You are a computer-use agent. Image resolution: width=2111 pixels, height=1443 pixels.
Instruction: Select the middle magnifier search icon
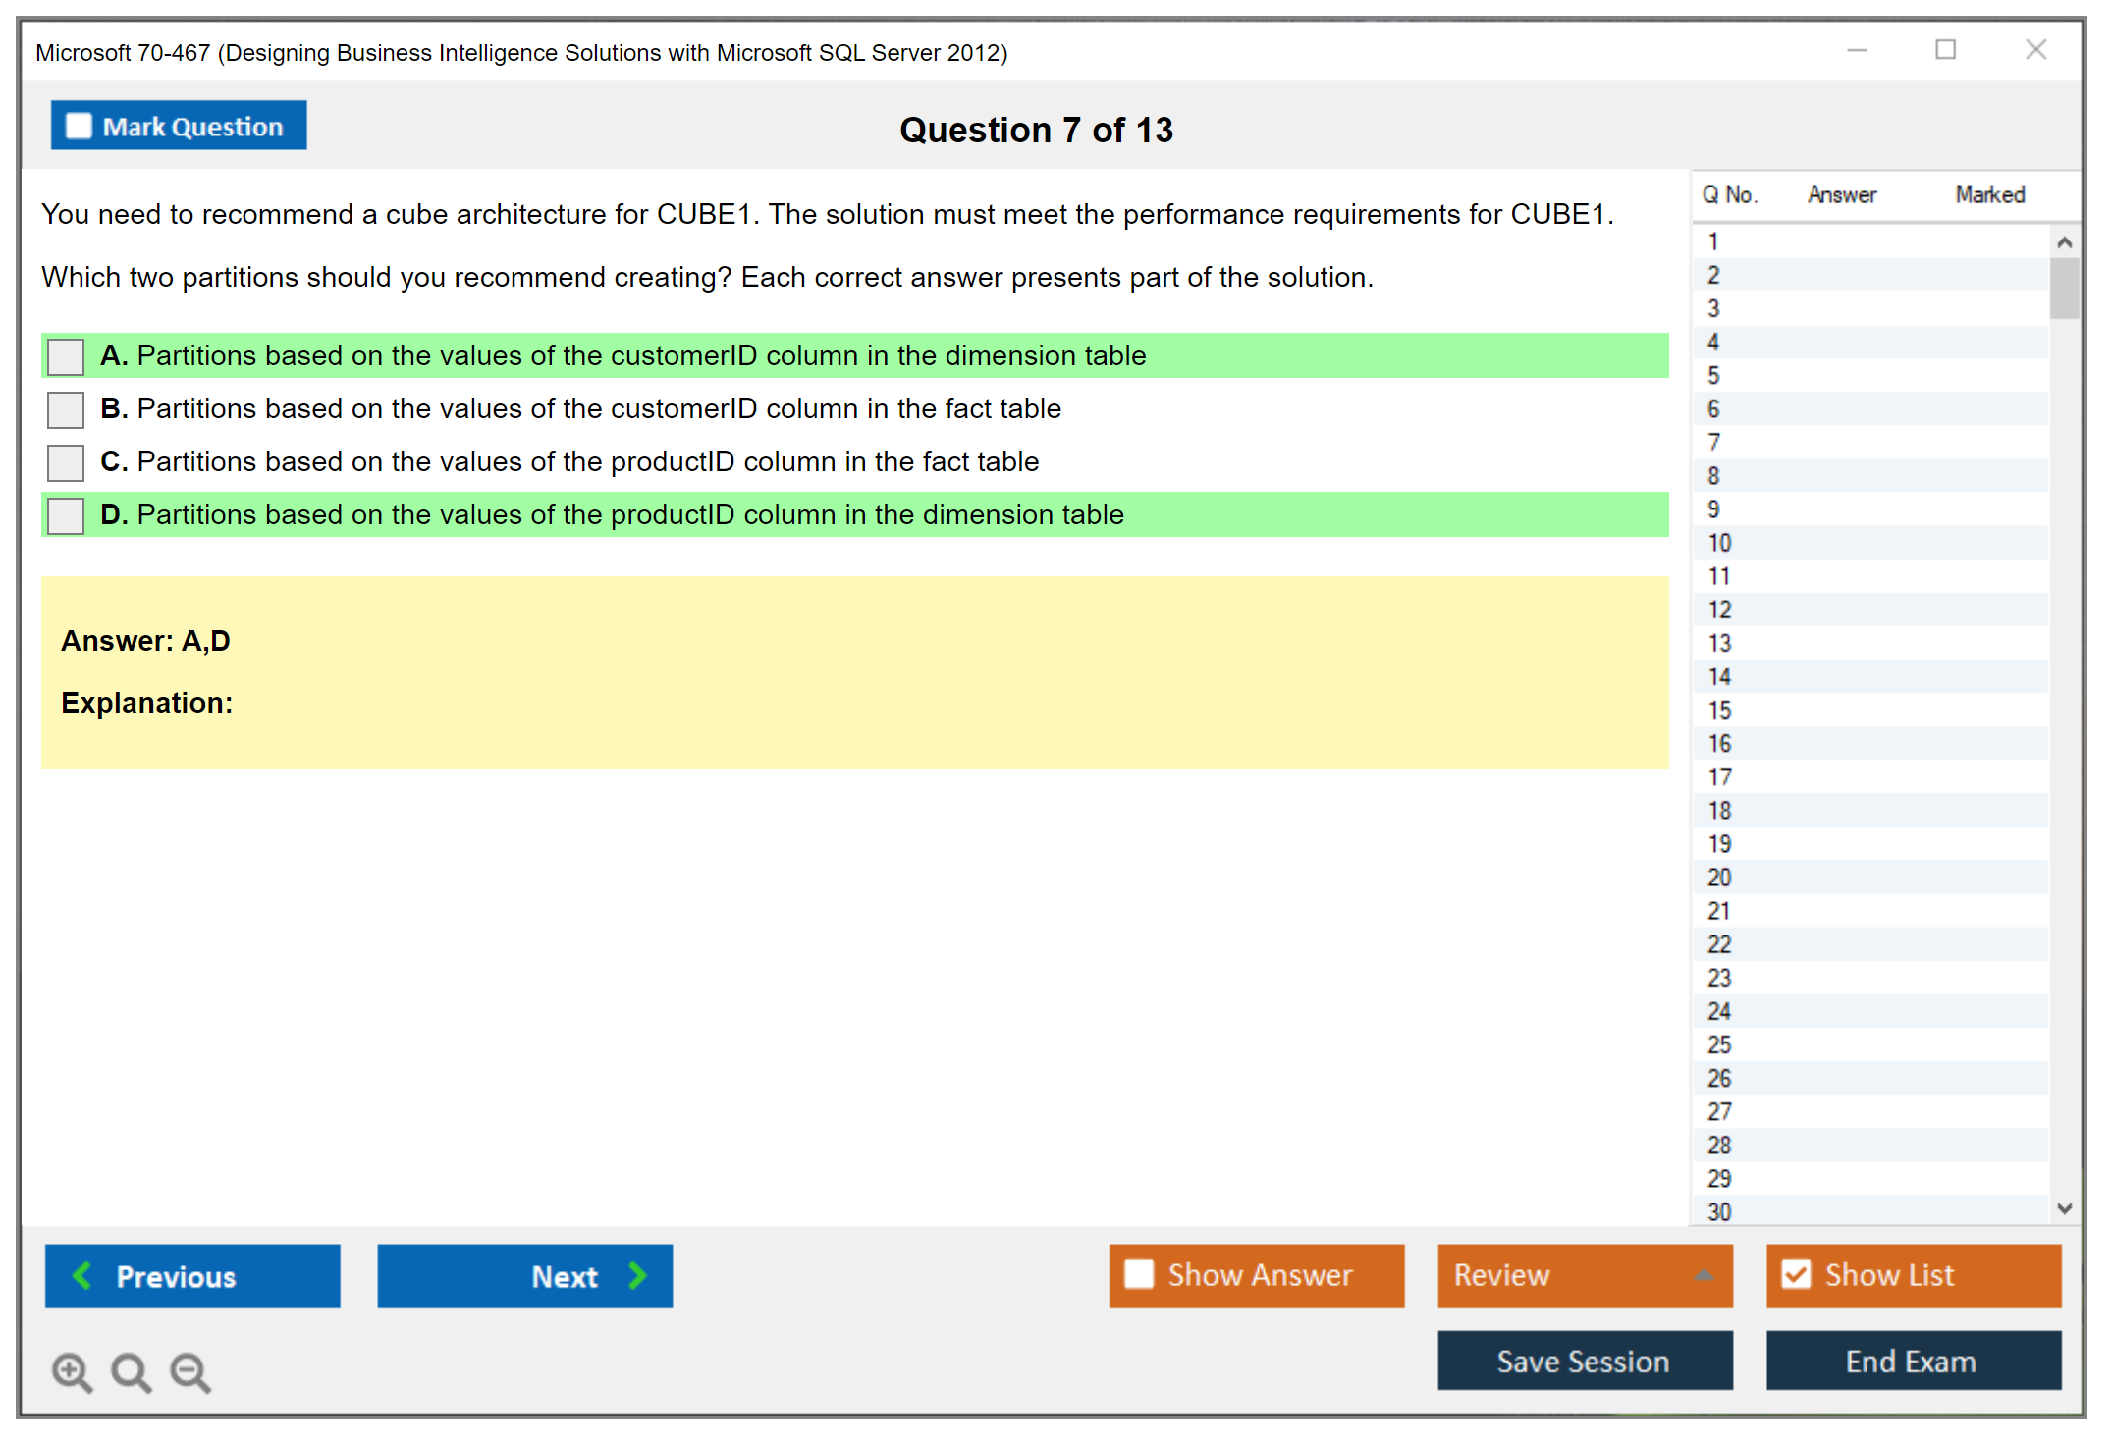(131, 1372)
